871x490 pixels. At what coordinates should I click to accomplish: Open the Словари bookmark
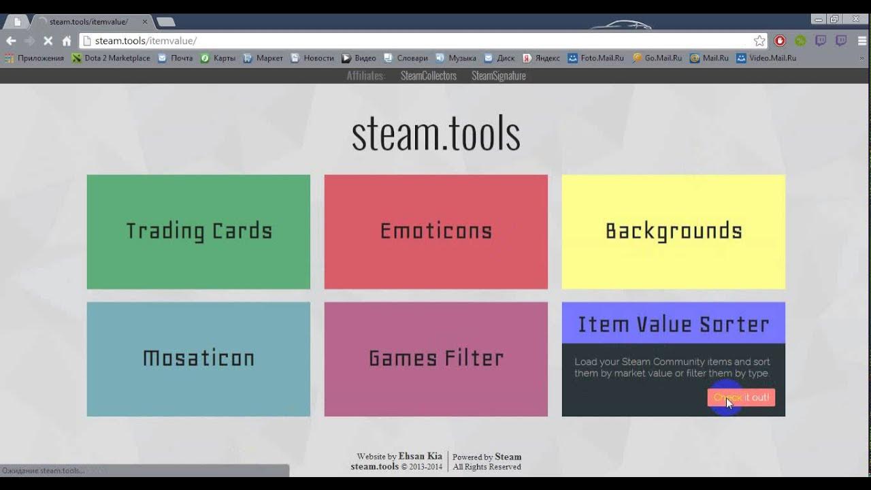click(x=406, y=58)
